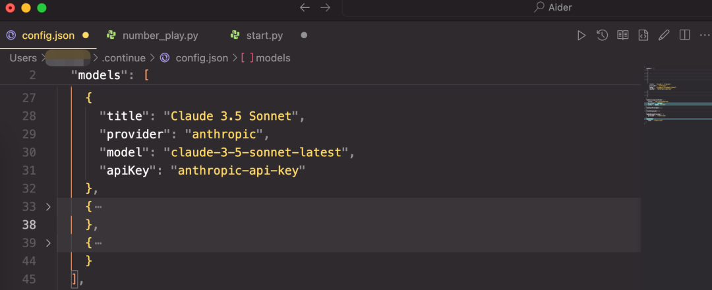The height and width of the screenshot is (290, 712).
Task: Click the config.json breadcrumb
Action: click(201, 58)
